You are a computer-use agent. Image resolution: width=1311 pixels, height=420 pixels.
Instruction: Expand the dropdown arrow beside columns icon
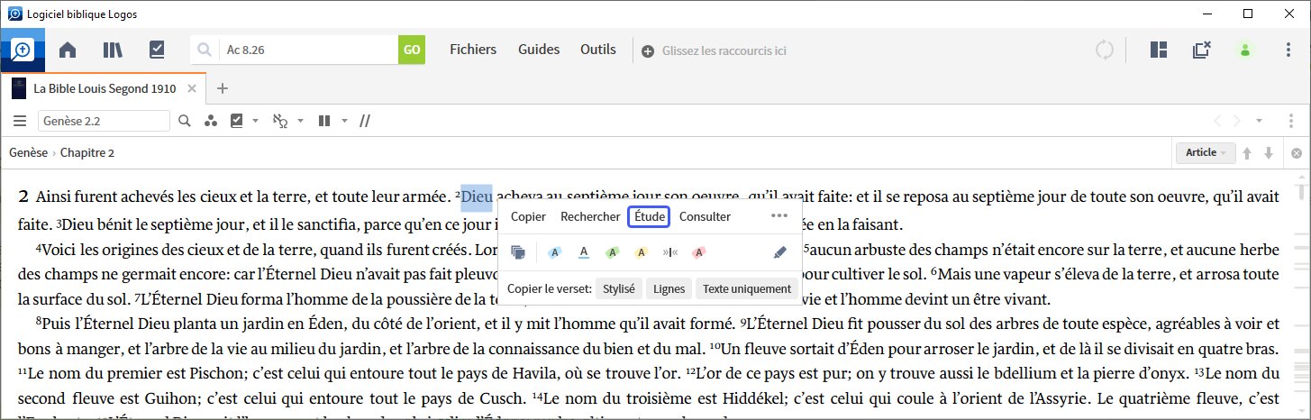343,121
